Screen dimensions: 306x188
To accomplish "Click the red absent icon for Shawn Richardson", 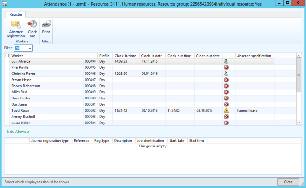I will (x=226, y=86).
